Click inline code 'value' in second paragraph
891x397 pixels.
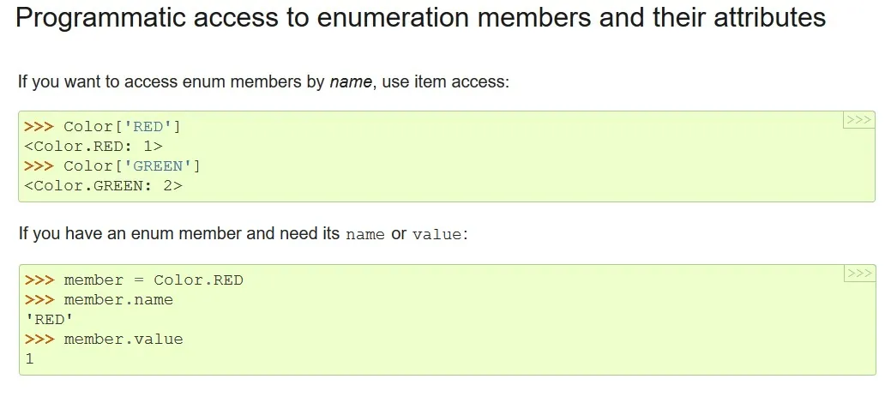point(436,235)
